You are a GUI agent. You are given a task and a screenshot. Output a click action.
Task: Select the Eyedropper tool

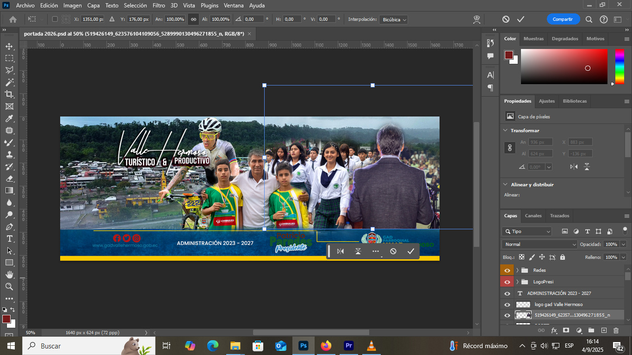tap(9, 118)
